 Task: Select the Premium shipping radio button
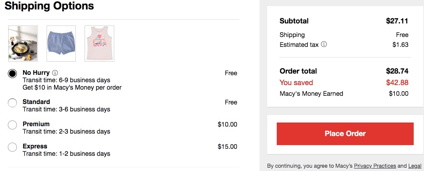point(12,125)
